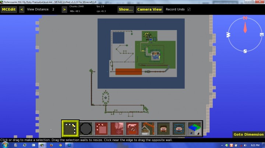Switch to the MCEdit taskbar button

click(x=42, y=145)
